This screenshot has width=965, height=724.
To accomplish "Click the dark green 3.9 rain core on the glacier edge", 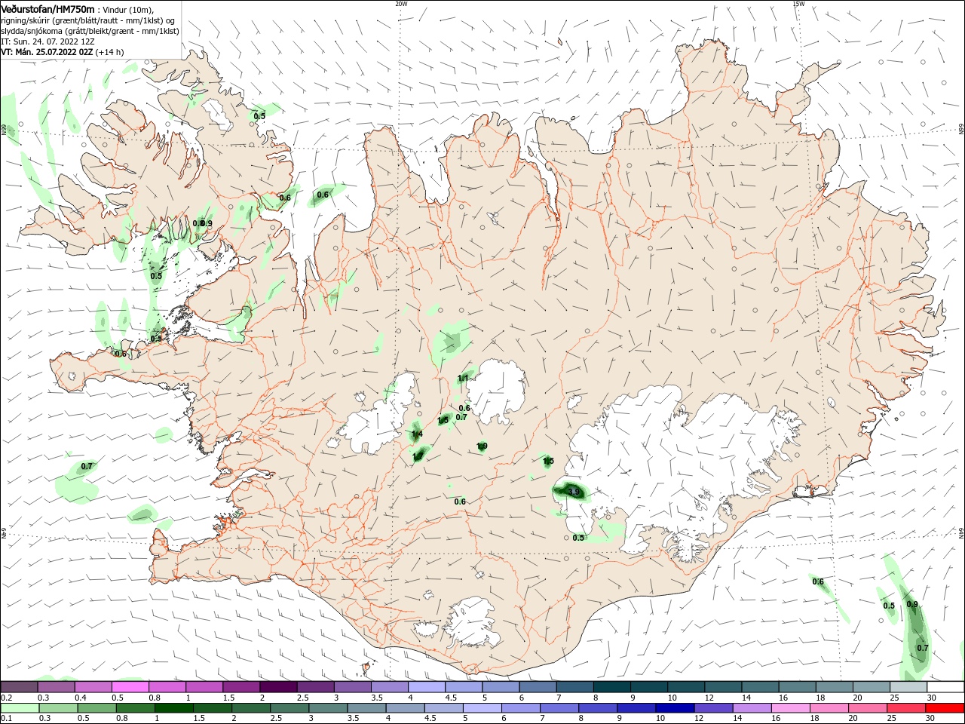I will coord(571,492).
